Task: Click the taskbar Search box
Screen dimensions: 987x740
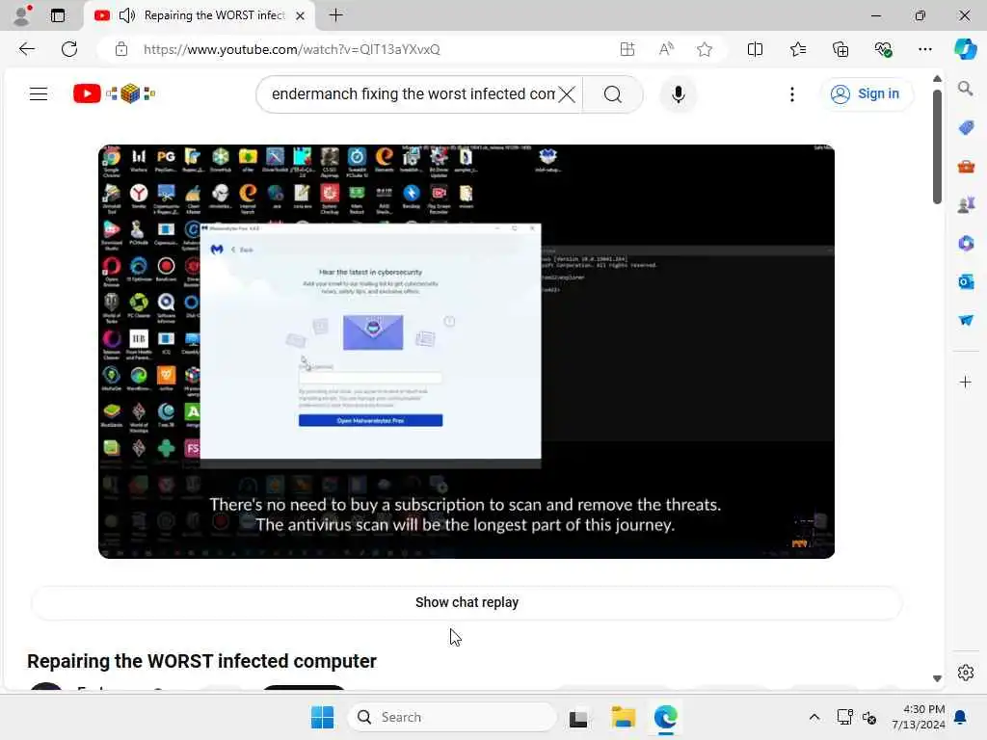Action: [x=452, y=717]
